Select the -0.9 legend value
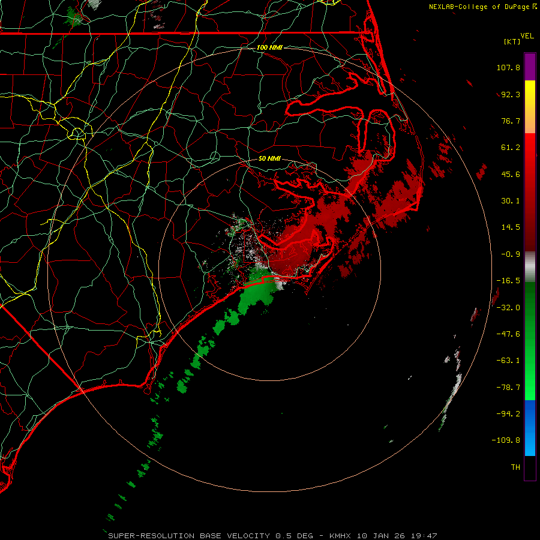The width and height of the screenshot is (540, 540). [511, 254]
